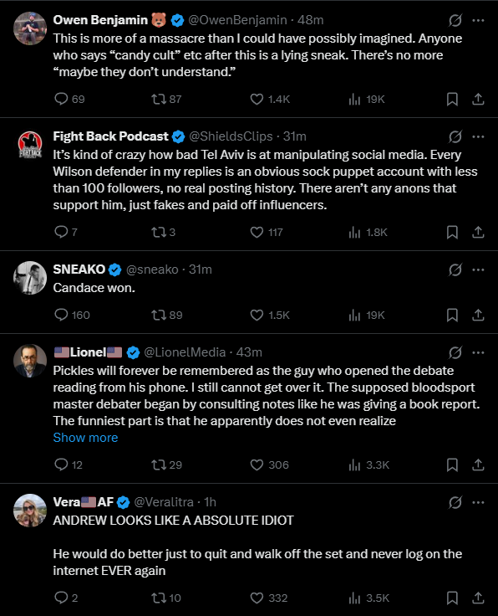Open Grok explain icon on Owen Benjamin's tweet

pos(455,20)
